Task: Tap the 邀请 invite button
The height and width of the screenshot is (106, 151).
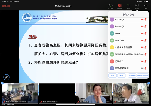Action: coord(121,76)
